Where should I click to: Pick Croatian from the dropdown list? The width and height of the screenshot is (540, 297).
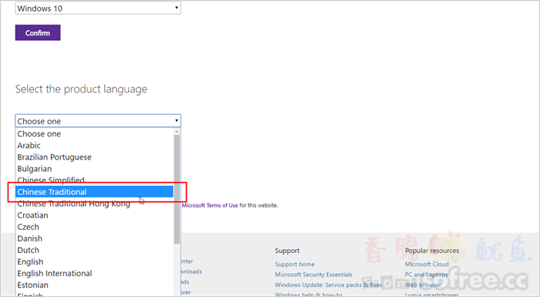coord(95,215)
